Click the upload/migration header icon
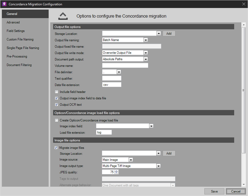 pyautogui.click(x=63, y=16)
